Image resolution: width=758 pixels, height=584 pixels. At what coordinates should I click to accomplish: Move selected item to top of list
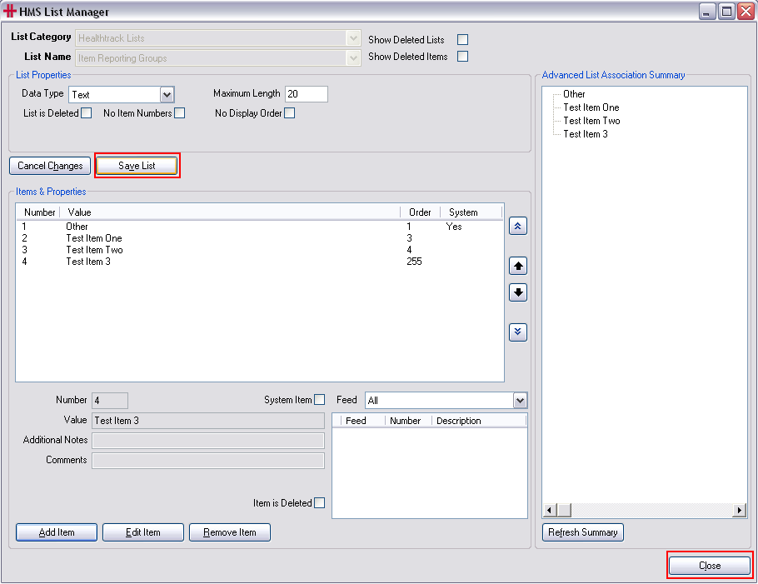coord(518,227)
